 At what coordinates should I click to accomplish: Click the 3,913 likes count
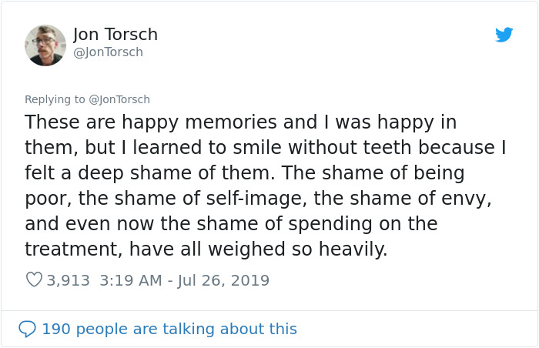click(69, 280)
